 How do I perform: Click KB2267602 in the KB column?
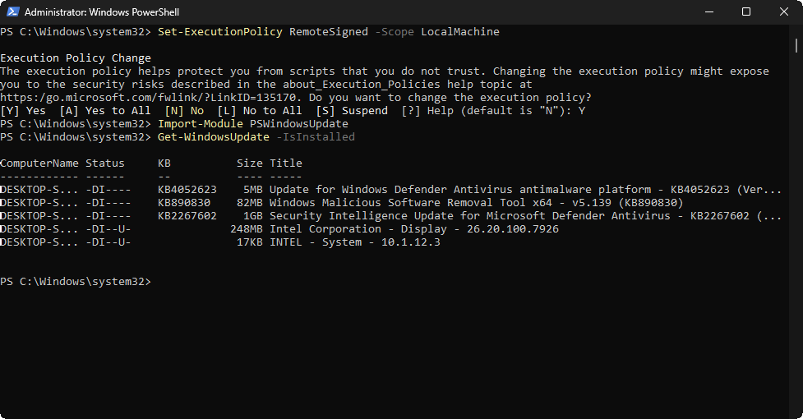point(187,216)
